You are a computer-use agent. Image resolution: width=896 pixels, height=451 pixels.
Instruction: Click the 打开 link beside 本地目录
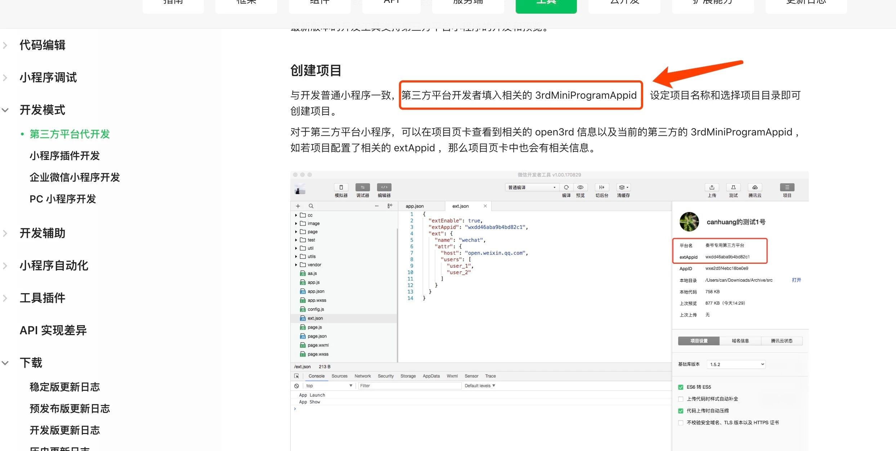coord(796,280)
